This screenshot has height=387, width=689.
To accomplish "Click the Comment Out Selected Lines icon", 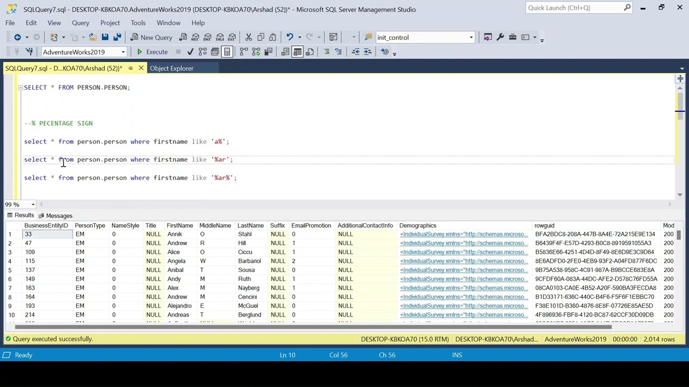I will tap(326, 52).
